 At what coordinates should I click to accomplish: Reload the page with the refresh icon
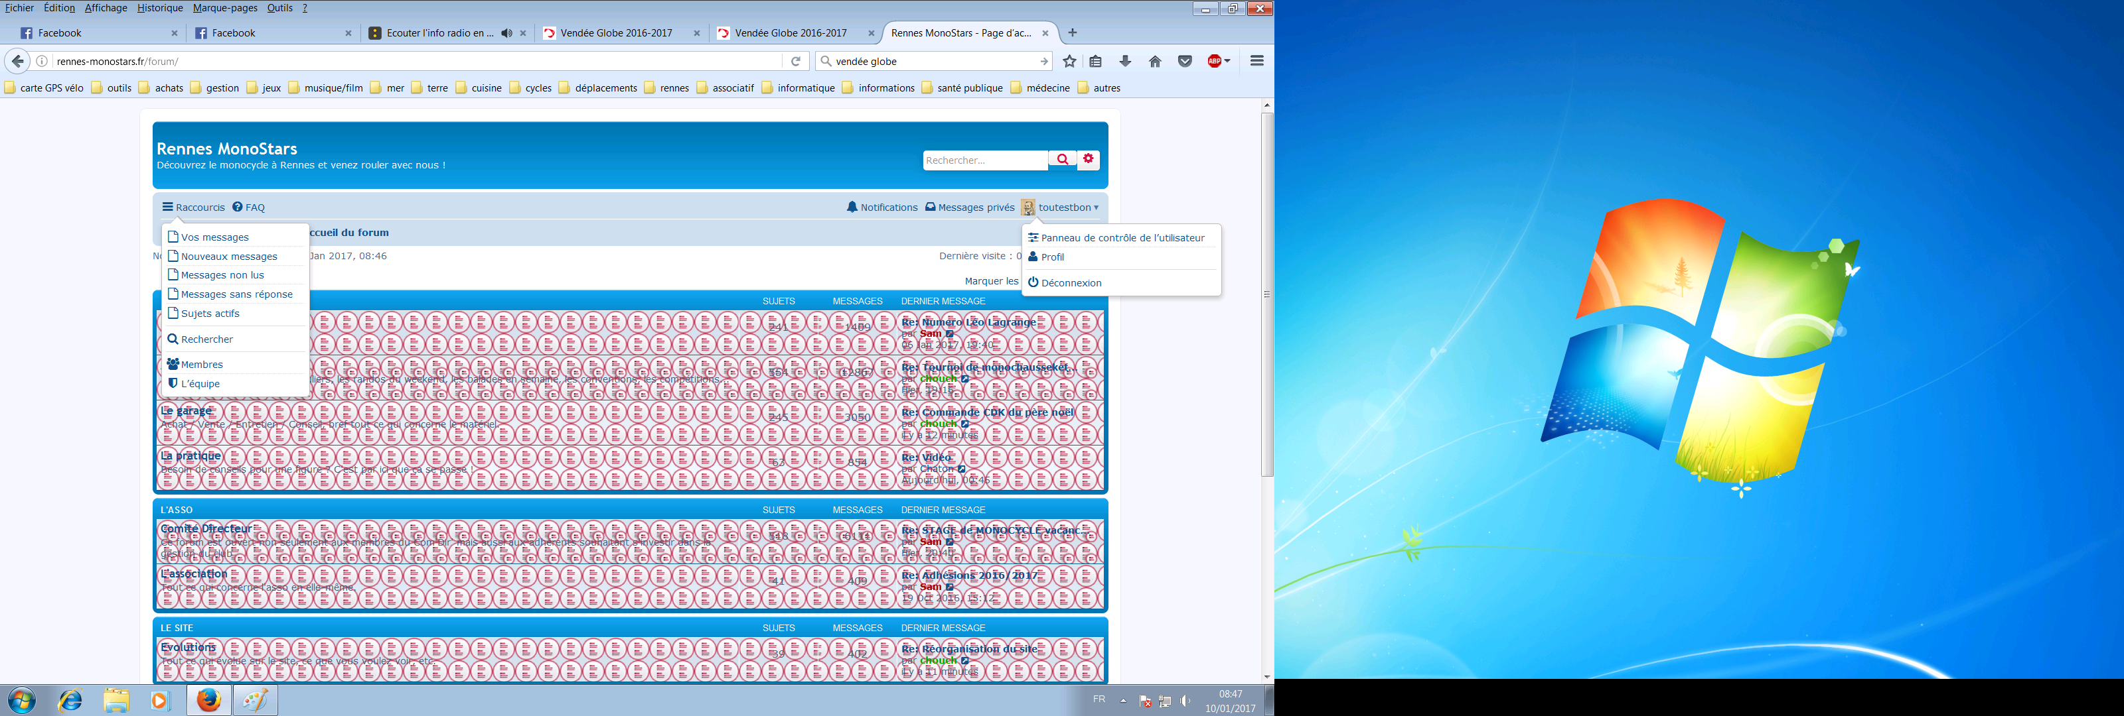tap(796, 61)
